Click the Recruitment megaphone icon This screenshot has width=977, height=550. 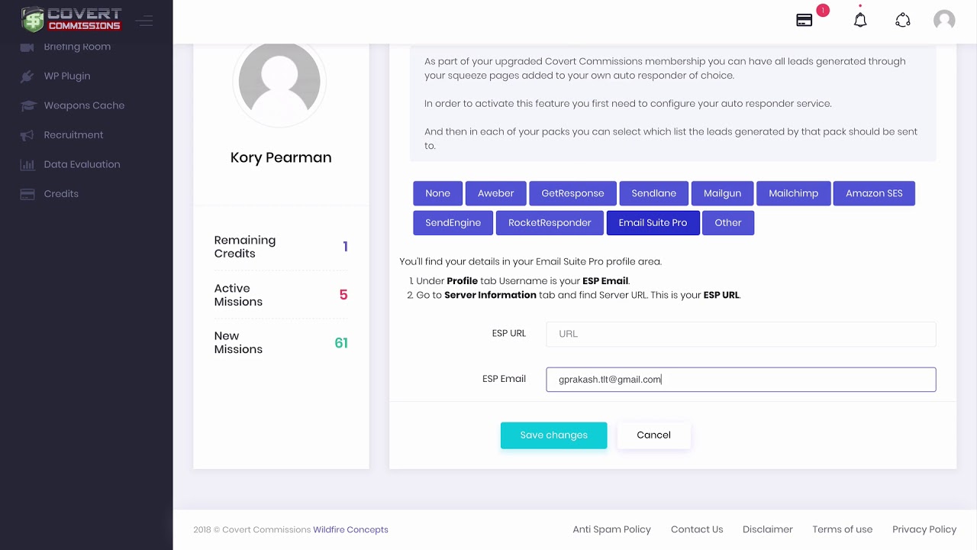tap(27, 135)
